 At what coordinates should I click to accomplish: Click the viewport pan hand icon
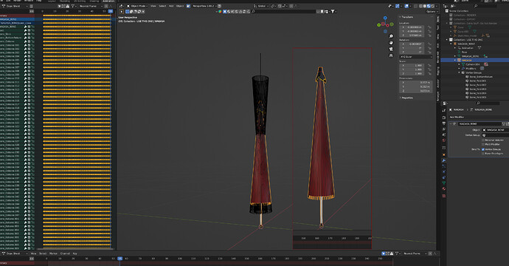coord(391,43)
